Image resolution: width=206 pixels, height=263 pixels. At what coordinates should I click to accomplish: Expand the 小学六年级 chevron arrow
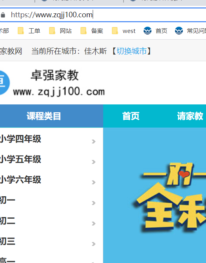click(94, 182)
